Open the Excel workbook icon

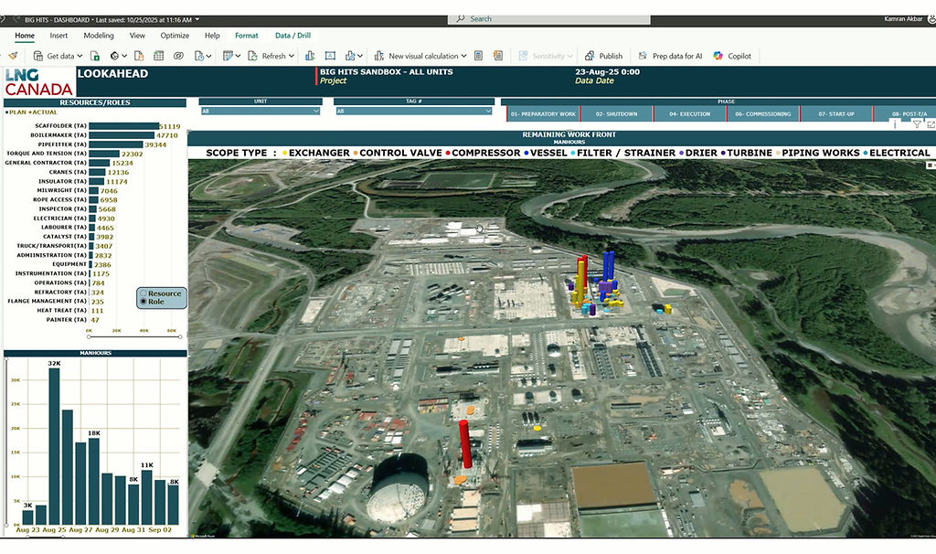tap(95, 56)
